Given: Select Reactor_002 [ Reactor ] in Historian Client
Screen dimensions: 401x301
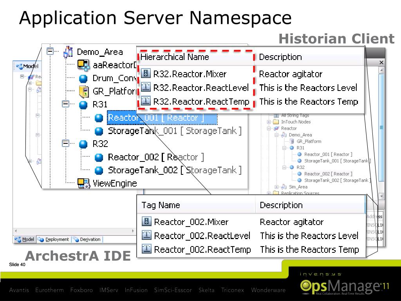Looking at the screenshot, I should [x=328, y=174].
